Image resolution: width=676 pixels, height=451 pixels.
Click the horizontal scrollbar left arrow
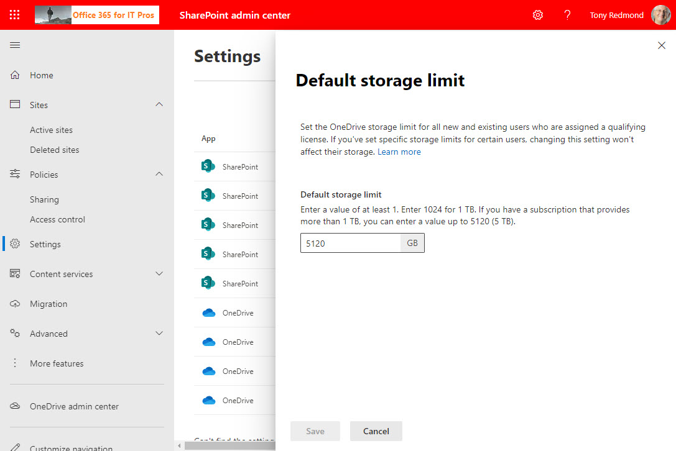tap(179, 446)
